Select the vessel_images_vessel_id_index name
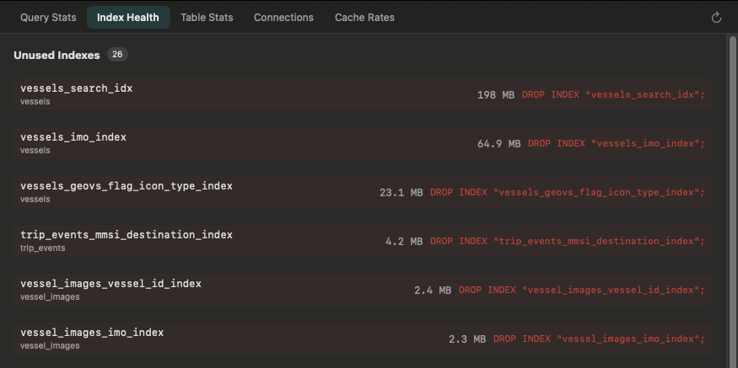738x368 pixels. 110,284
